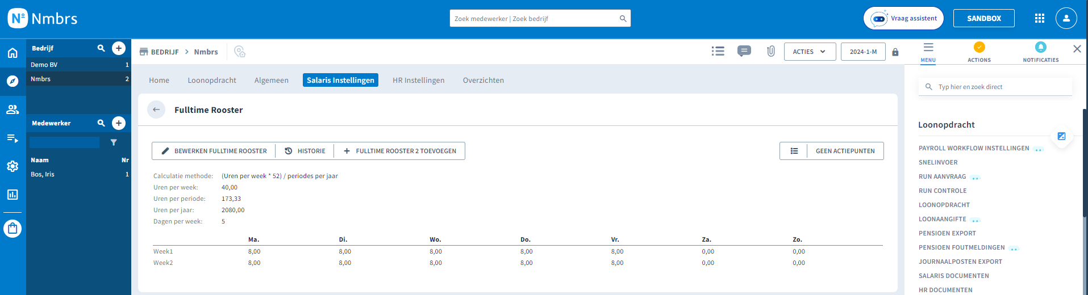Open the comments speech bubble icon
Viewport: 1088px width, 295px height.
tap(744, 51)
